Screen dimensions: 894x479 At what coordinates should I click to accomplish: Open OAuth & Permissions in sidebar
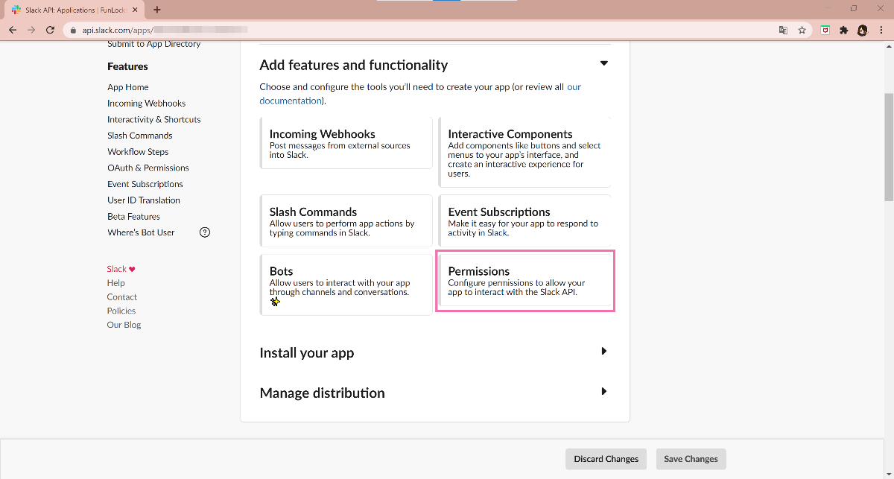pyautogui.click(x=148, y=168)
